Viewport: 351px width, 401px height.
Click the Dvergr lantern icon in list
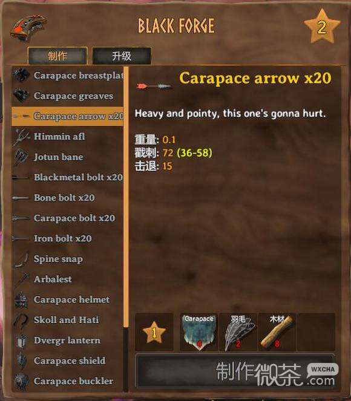[x=21, y=341]
